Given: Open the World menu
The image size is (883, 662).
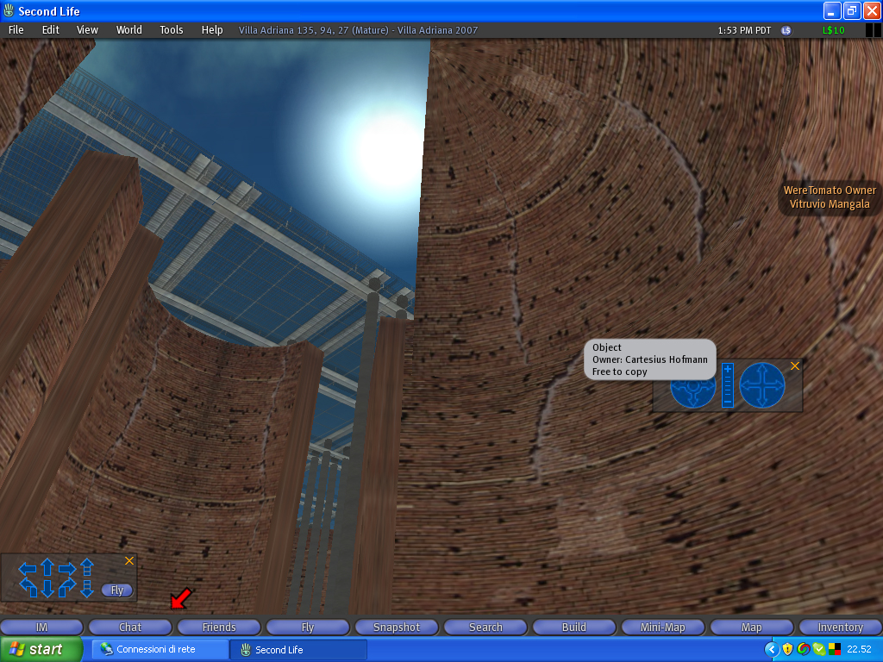Looking at the screenshot, I should click(129, 30).
